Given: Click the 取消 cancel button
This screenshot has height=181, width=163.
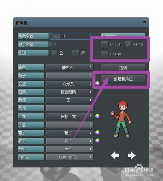Looking at the screenshot, I should (x=123, y=68).
